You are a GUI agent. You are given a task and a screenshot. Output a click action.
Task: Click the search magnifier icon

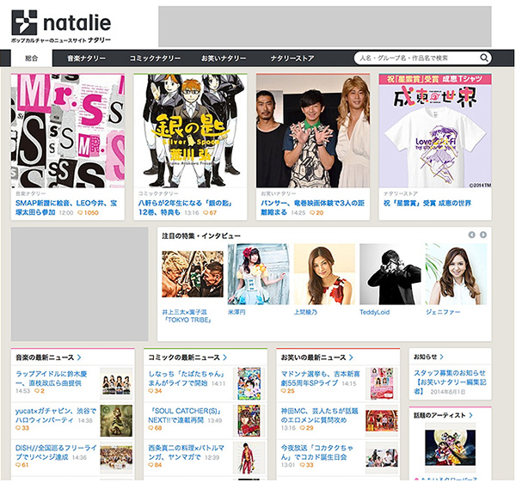(483, 58)
